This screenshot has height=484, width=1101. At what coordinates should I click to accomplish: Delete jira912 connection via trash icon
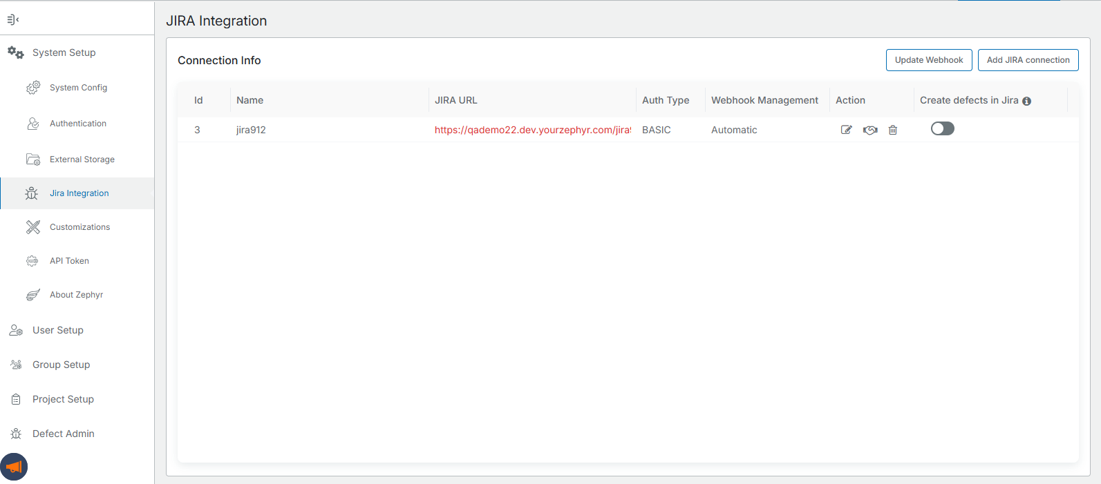coord(893,130)
